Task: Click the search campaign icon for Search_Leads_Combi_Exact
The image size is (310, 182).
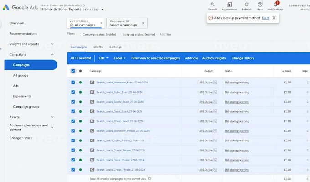Action: [x=92, y=102]
